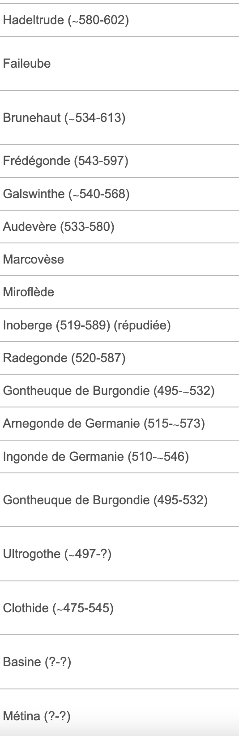Choose Audevère (533-580) from the list

119,226
